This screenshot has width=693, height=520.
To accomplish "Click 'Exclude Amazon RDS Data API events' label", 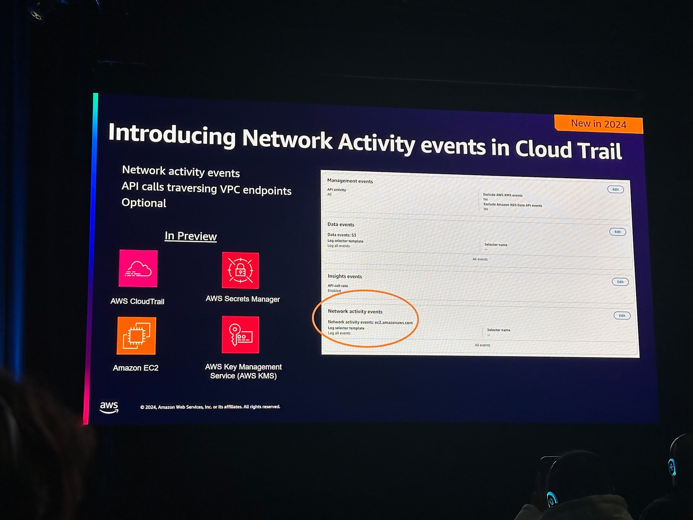I will point(513,205).
